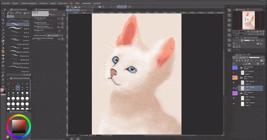Collapse the Color layer folder
This screenshot has width=267, height=140.
pyautogui.click(x=239, y=77)
